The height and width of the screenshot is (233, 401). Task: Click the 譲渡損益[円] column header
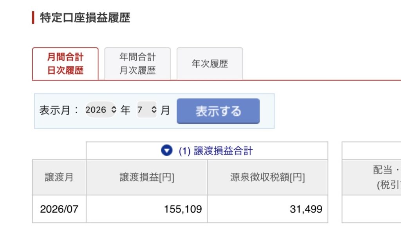[x=147, y=177]
